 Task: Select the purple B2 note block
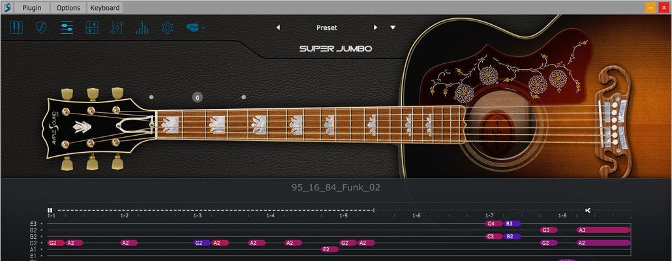pos(512,237)
